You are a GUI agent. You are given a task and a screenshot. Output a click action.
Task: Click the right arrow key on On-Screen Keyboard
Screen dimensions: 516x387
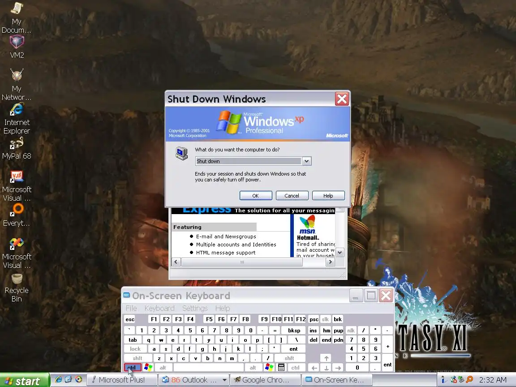[x=338, y=368]
